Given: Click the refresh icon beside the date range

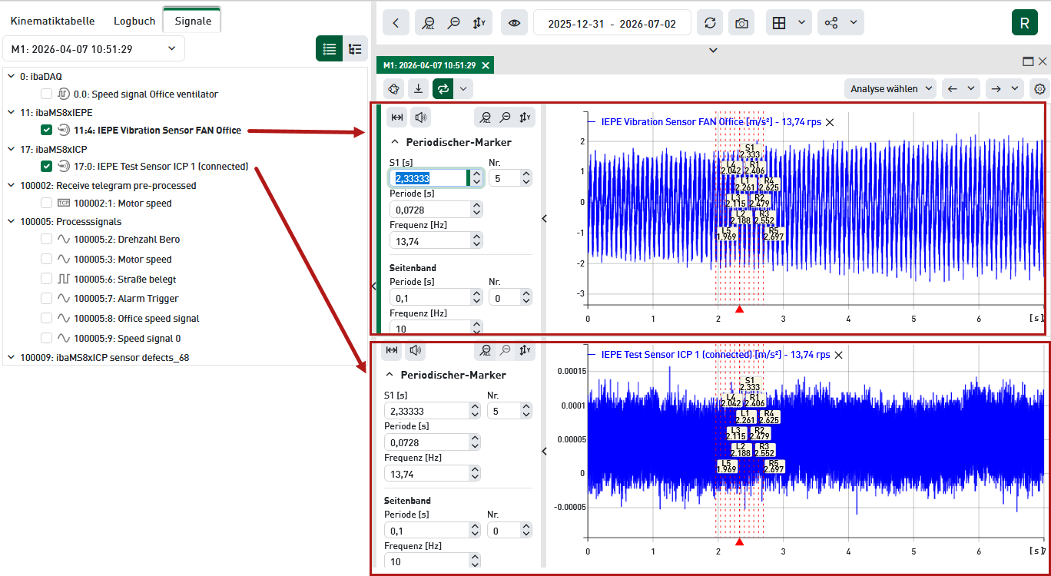Looking at the screenshot, I should pyautogui.click(x=710, y=23).
